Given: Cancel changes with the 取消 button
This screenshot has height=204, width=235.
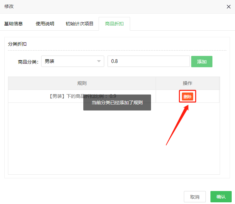Looking at the screenshot, I should 195,197.
